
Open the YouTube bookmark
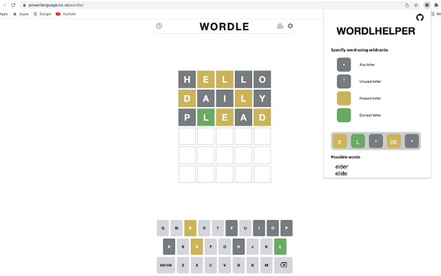click(65, 14)
